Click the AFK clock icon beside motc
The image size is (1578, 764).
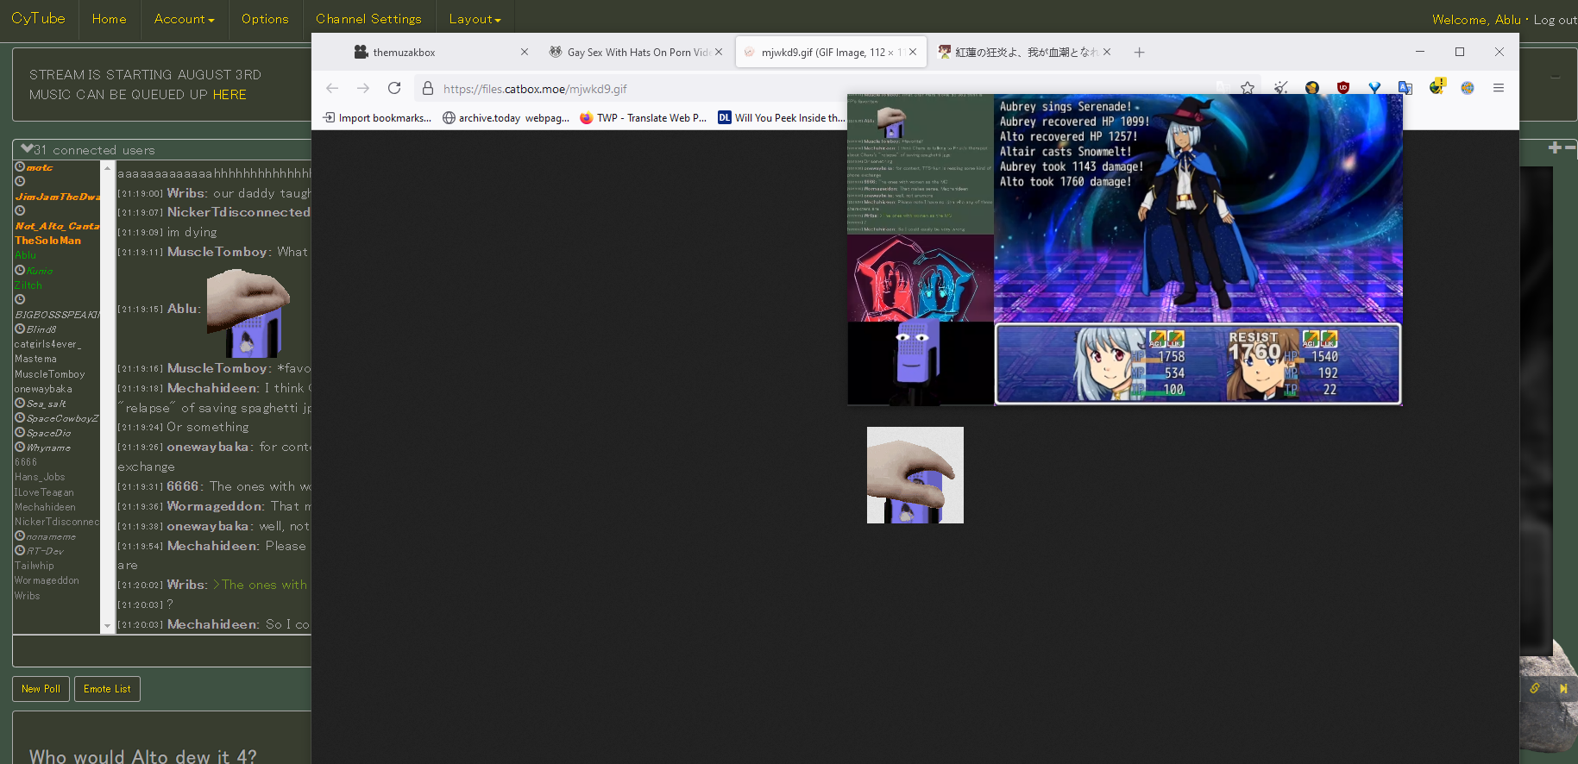[x=20, y=166]
